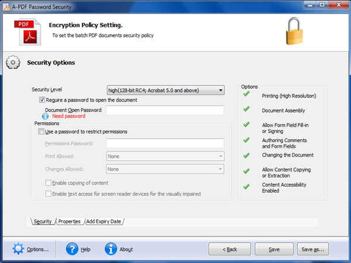
Task: Open the Print Allowed dropdown
Action: pyautogui.click(x=166, y=156)
